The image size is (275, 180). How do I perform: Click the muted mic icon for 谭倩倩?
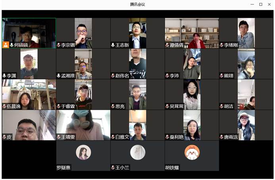167,45
